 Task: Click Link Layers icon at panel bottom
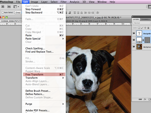click(x=140, y=99)
